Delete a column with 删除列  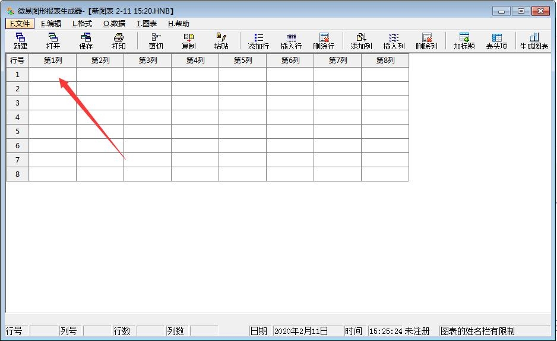coord(426,41)
